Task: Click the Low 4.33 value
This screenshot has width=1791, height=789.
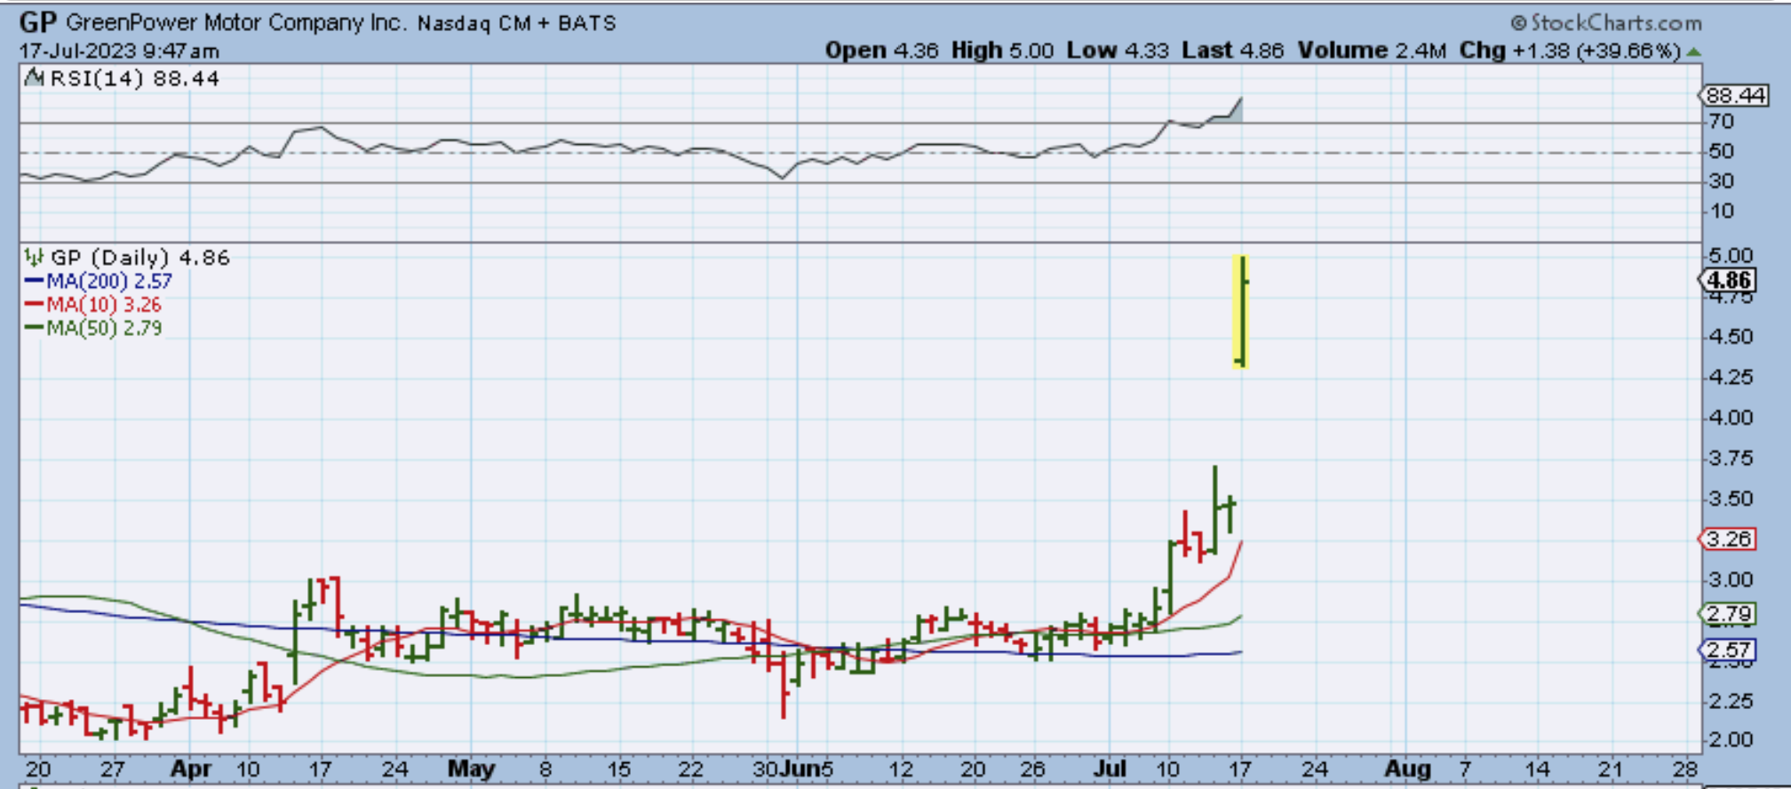Action: (1118, 51)
